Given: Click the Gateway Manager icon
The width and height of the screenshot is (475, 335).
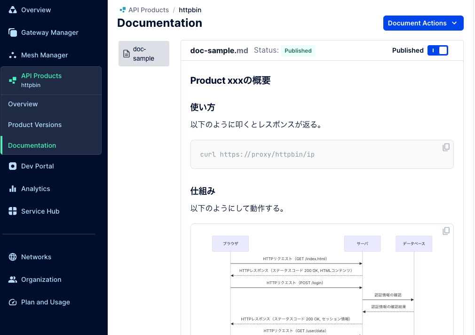Looking at the screenshot, I should (x=12, y=32).
